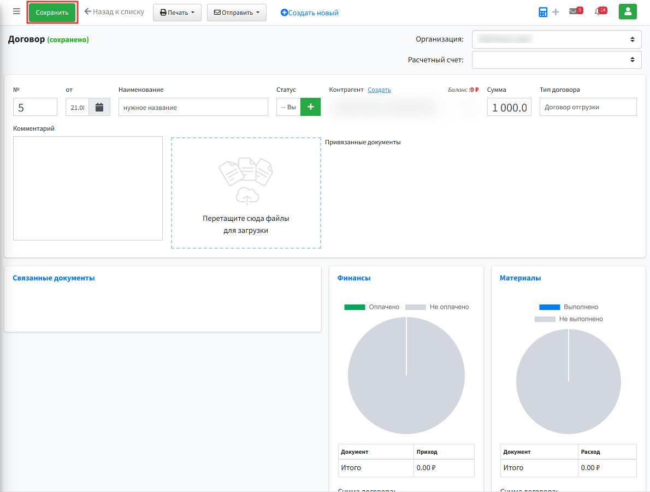The height and width of the screenshot is (492, 650).
Task: Open the calculator icon in the top bar
Action: point(542,12)
